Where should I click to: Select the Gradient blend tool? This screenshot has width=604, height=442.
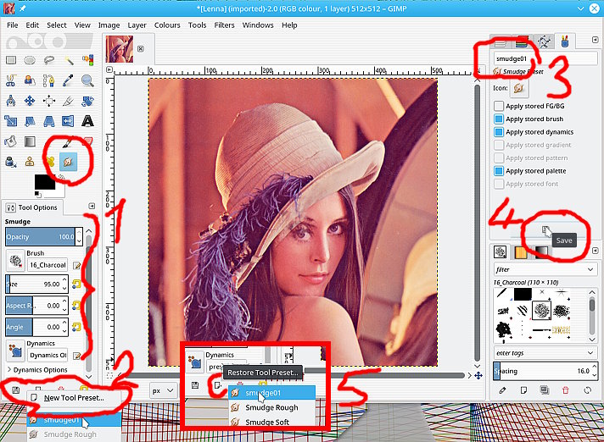30,141
